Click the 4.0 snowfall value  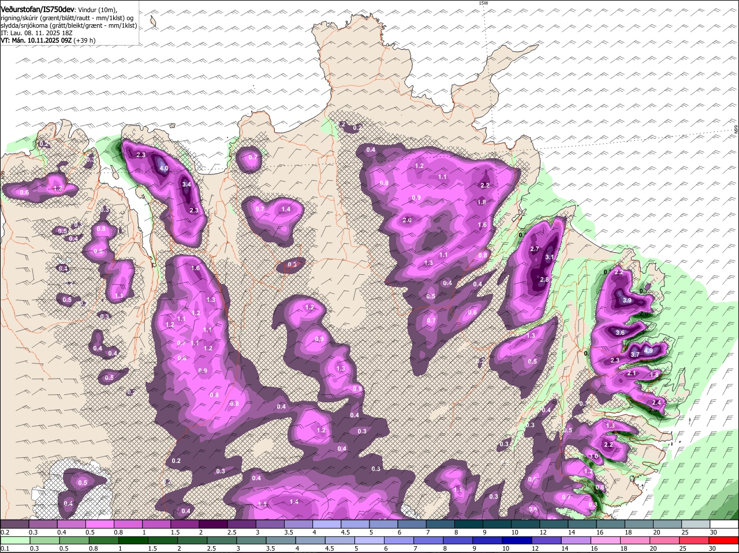click(x=164, y=169)
